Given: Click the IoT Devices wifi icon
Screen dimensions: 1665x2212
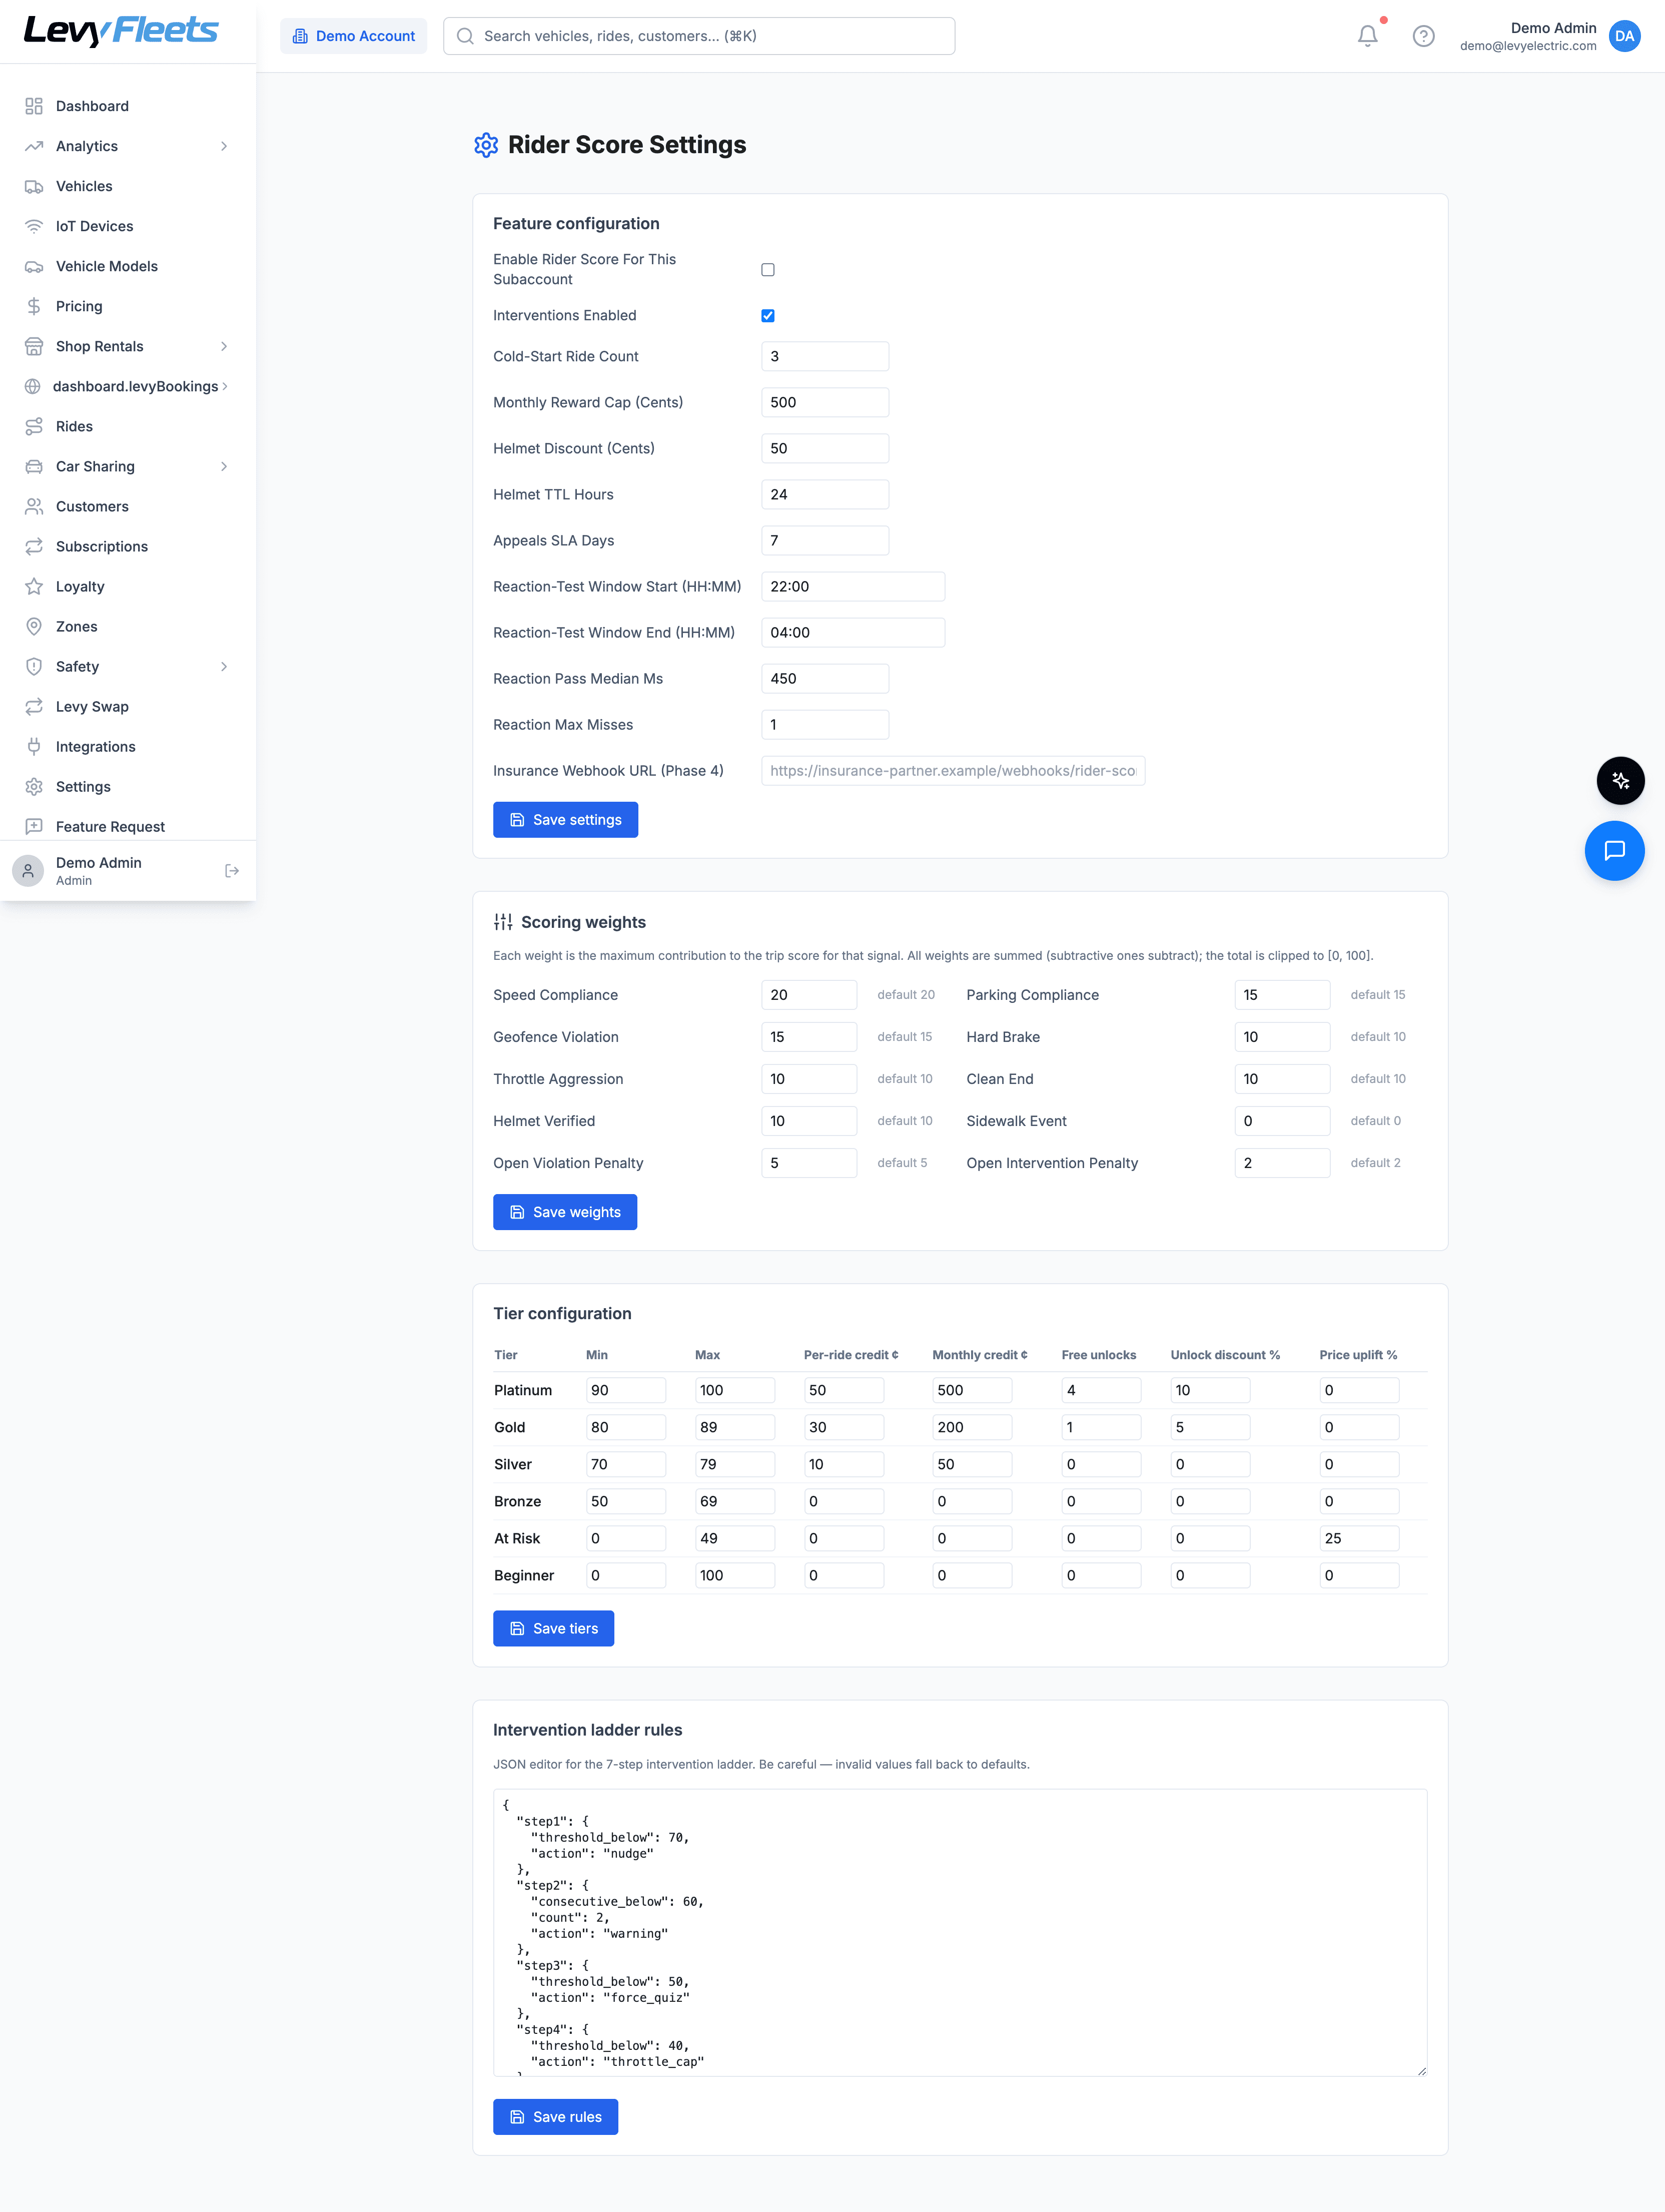Looking at the screenshot, I should pyautogui.click(x=34, y=226).
